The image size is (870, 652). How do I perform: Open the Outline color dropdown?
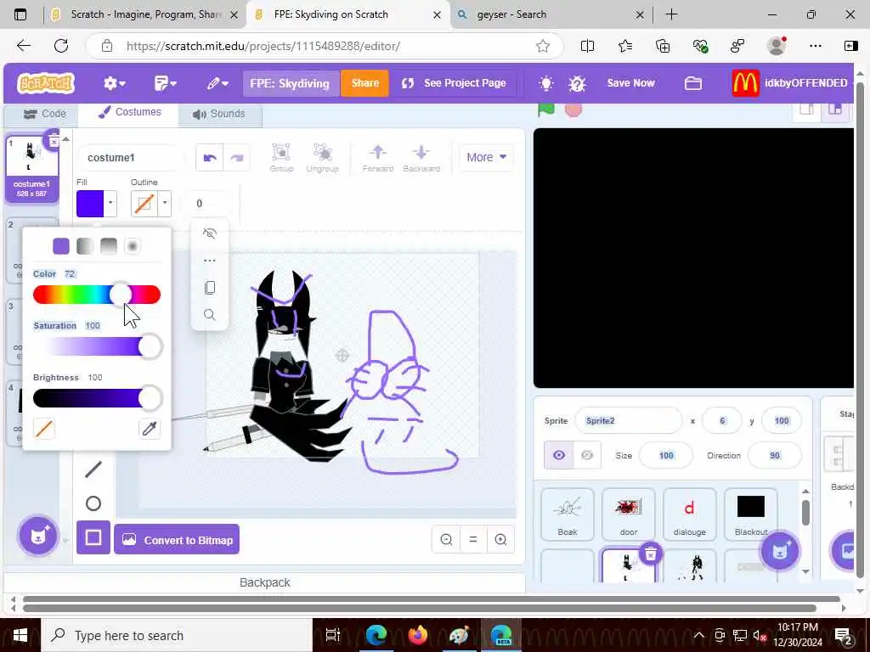pos(165,204)
